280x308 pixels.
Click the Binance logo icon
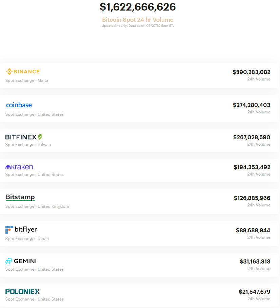click(x=9, y=71)
